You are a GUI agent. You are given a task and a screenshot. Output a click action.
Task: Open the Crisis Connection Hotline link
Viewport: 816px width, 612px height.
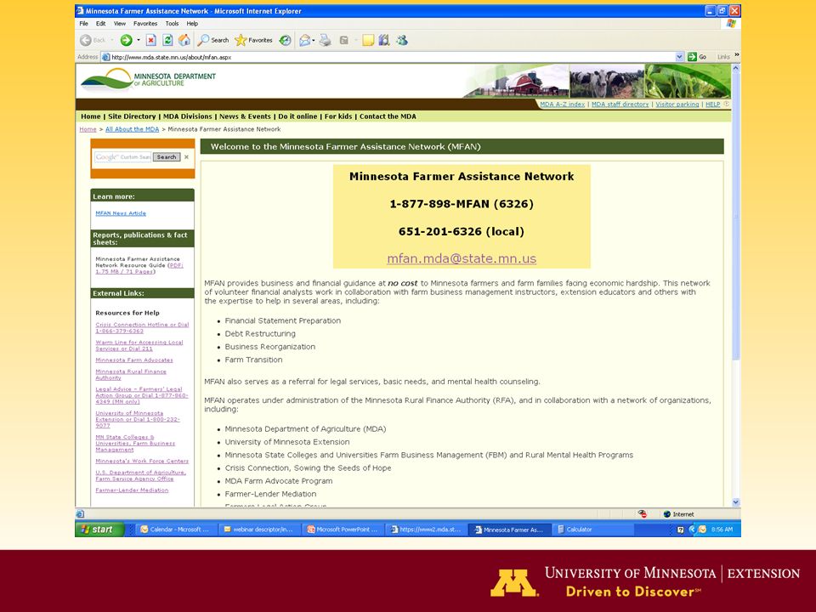click(142, 328)
